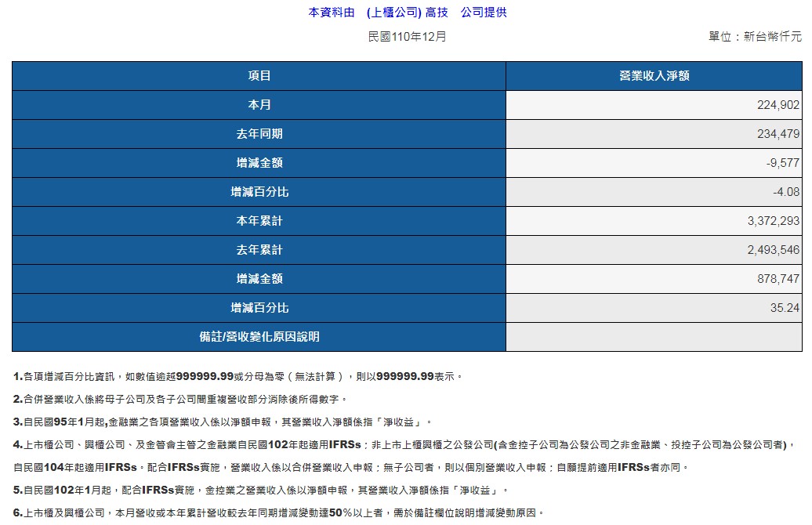Click the value 3,372,293
This screenshot has height=525, width=812.
[x=773, y=221]
